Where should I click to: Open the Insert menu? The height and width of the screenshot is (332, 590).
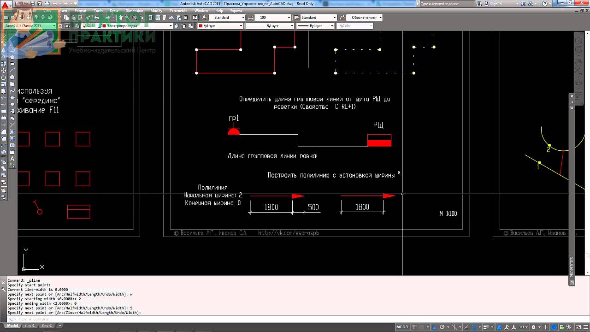coord(63,11)
